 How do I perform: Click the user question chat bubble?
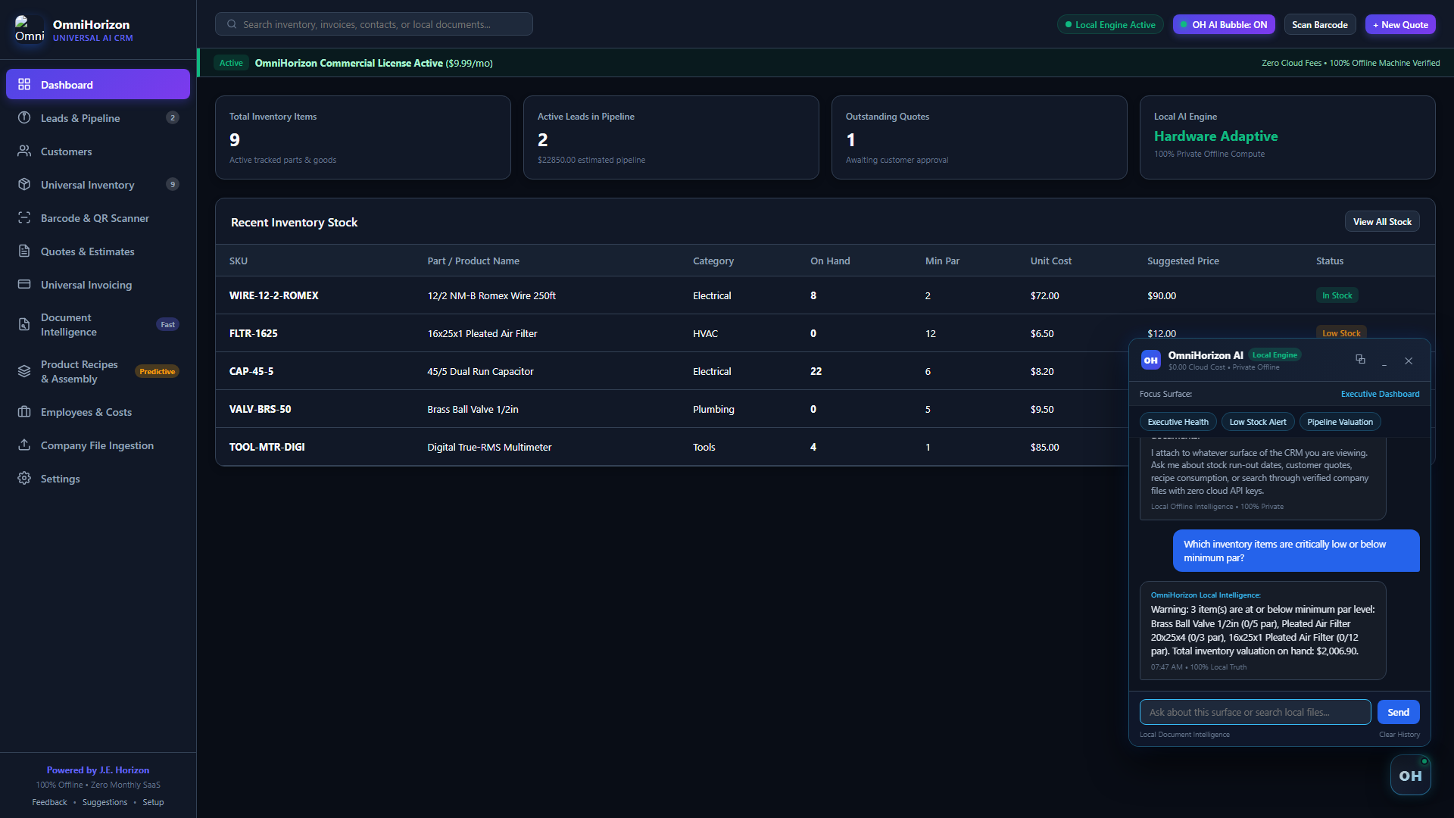(x=1296, y=551)
